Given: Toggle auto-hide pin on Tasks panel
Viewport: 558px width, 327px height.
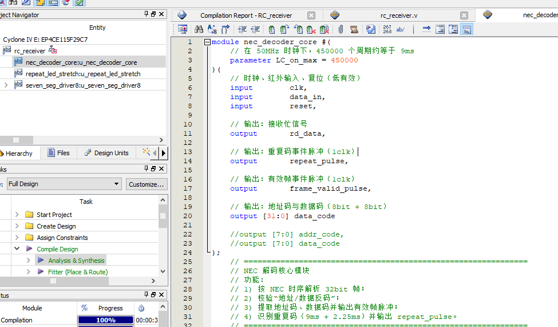Looking at the screenshot, I should click(x=146, y=168).
